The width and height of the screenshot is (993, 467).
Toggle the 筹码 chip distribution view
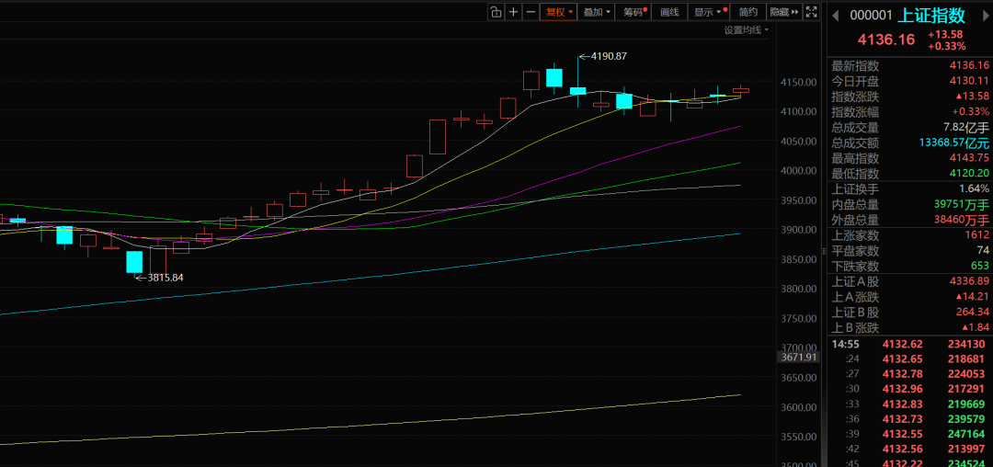(x=633, y=12)
